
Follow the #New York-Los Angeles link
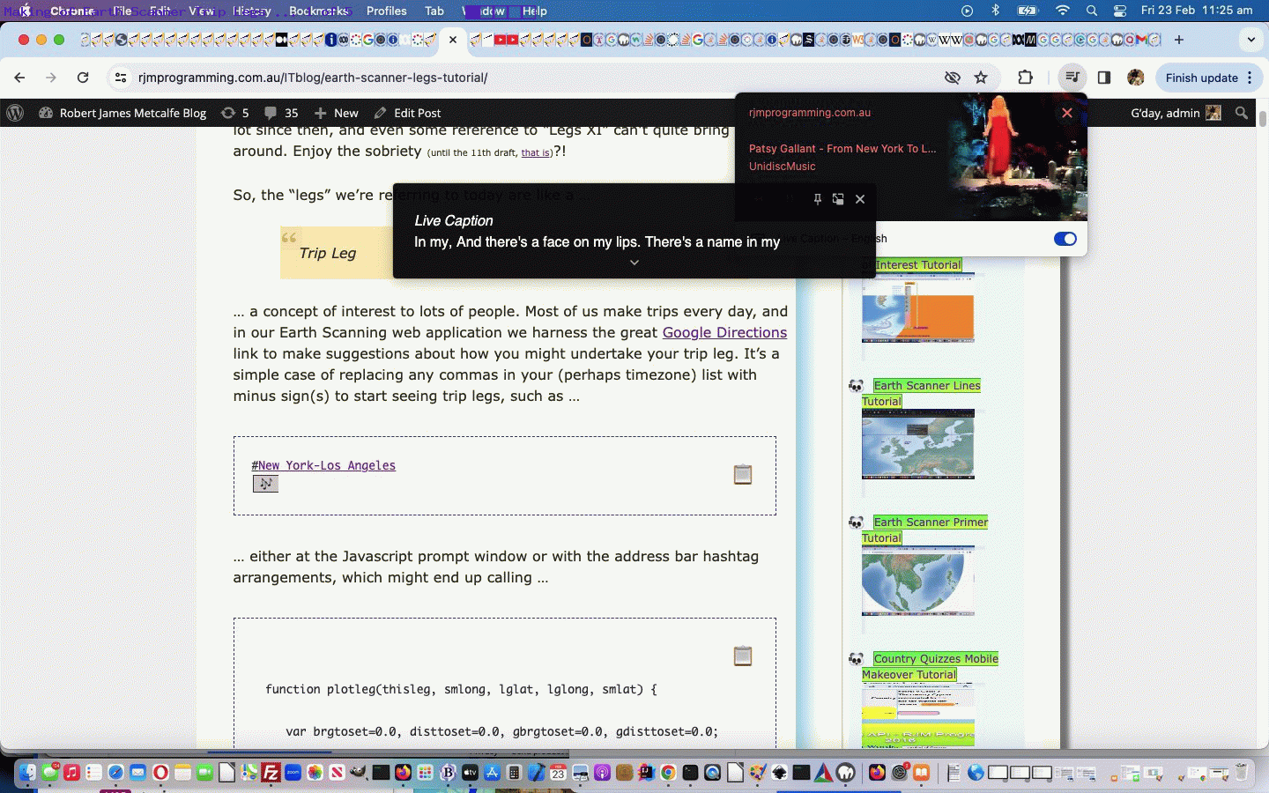[323, 465]
